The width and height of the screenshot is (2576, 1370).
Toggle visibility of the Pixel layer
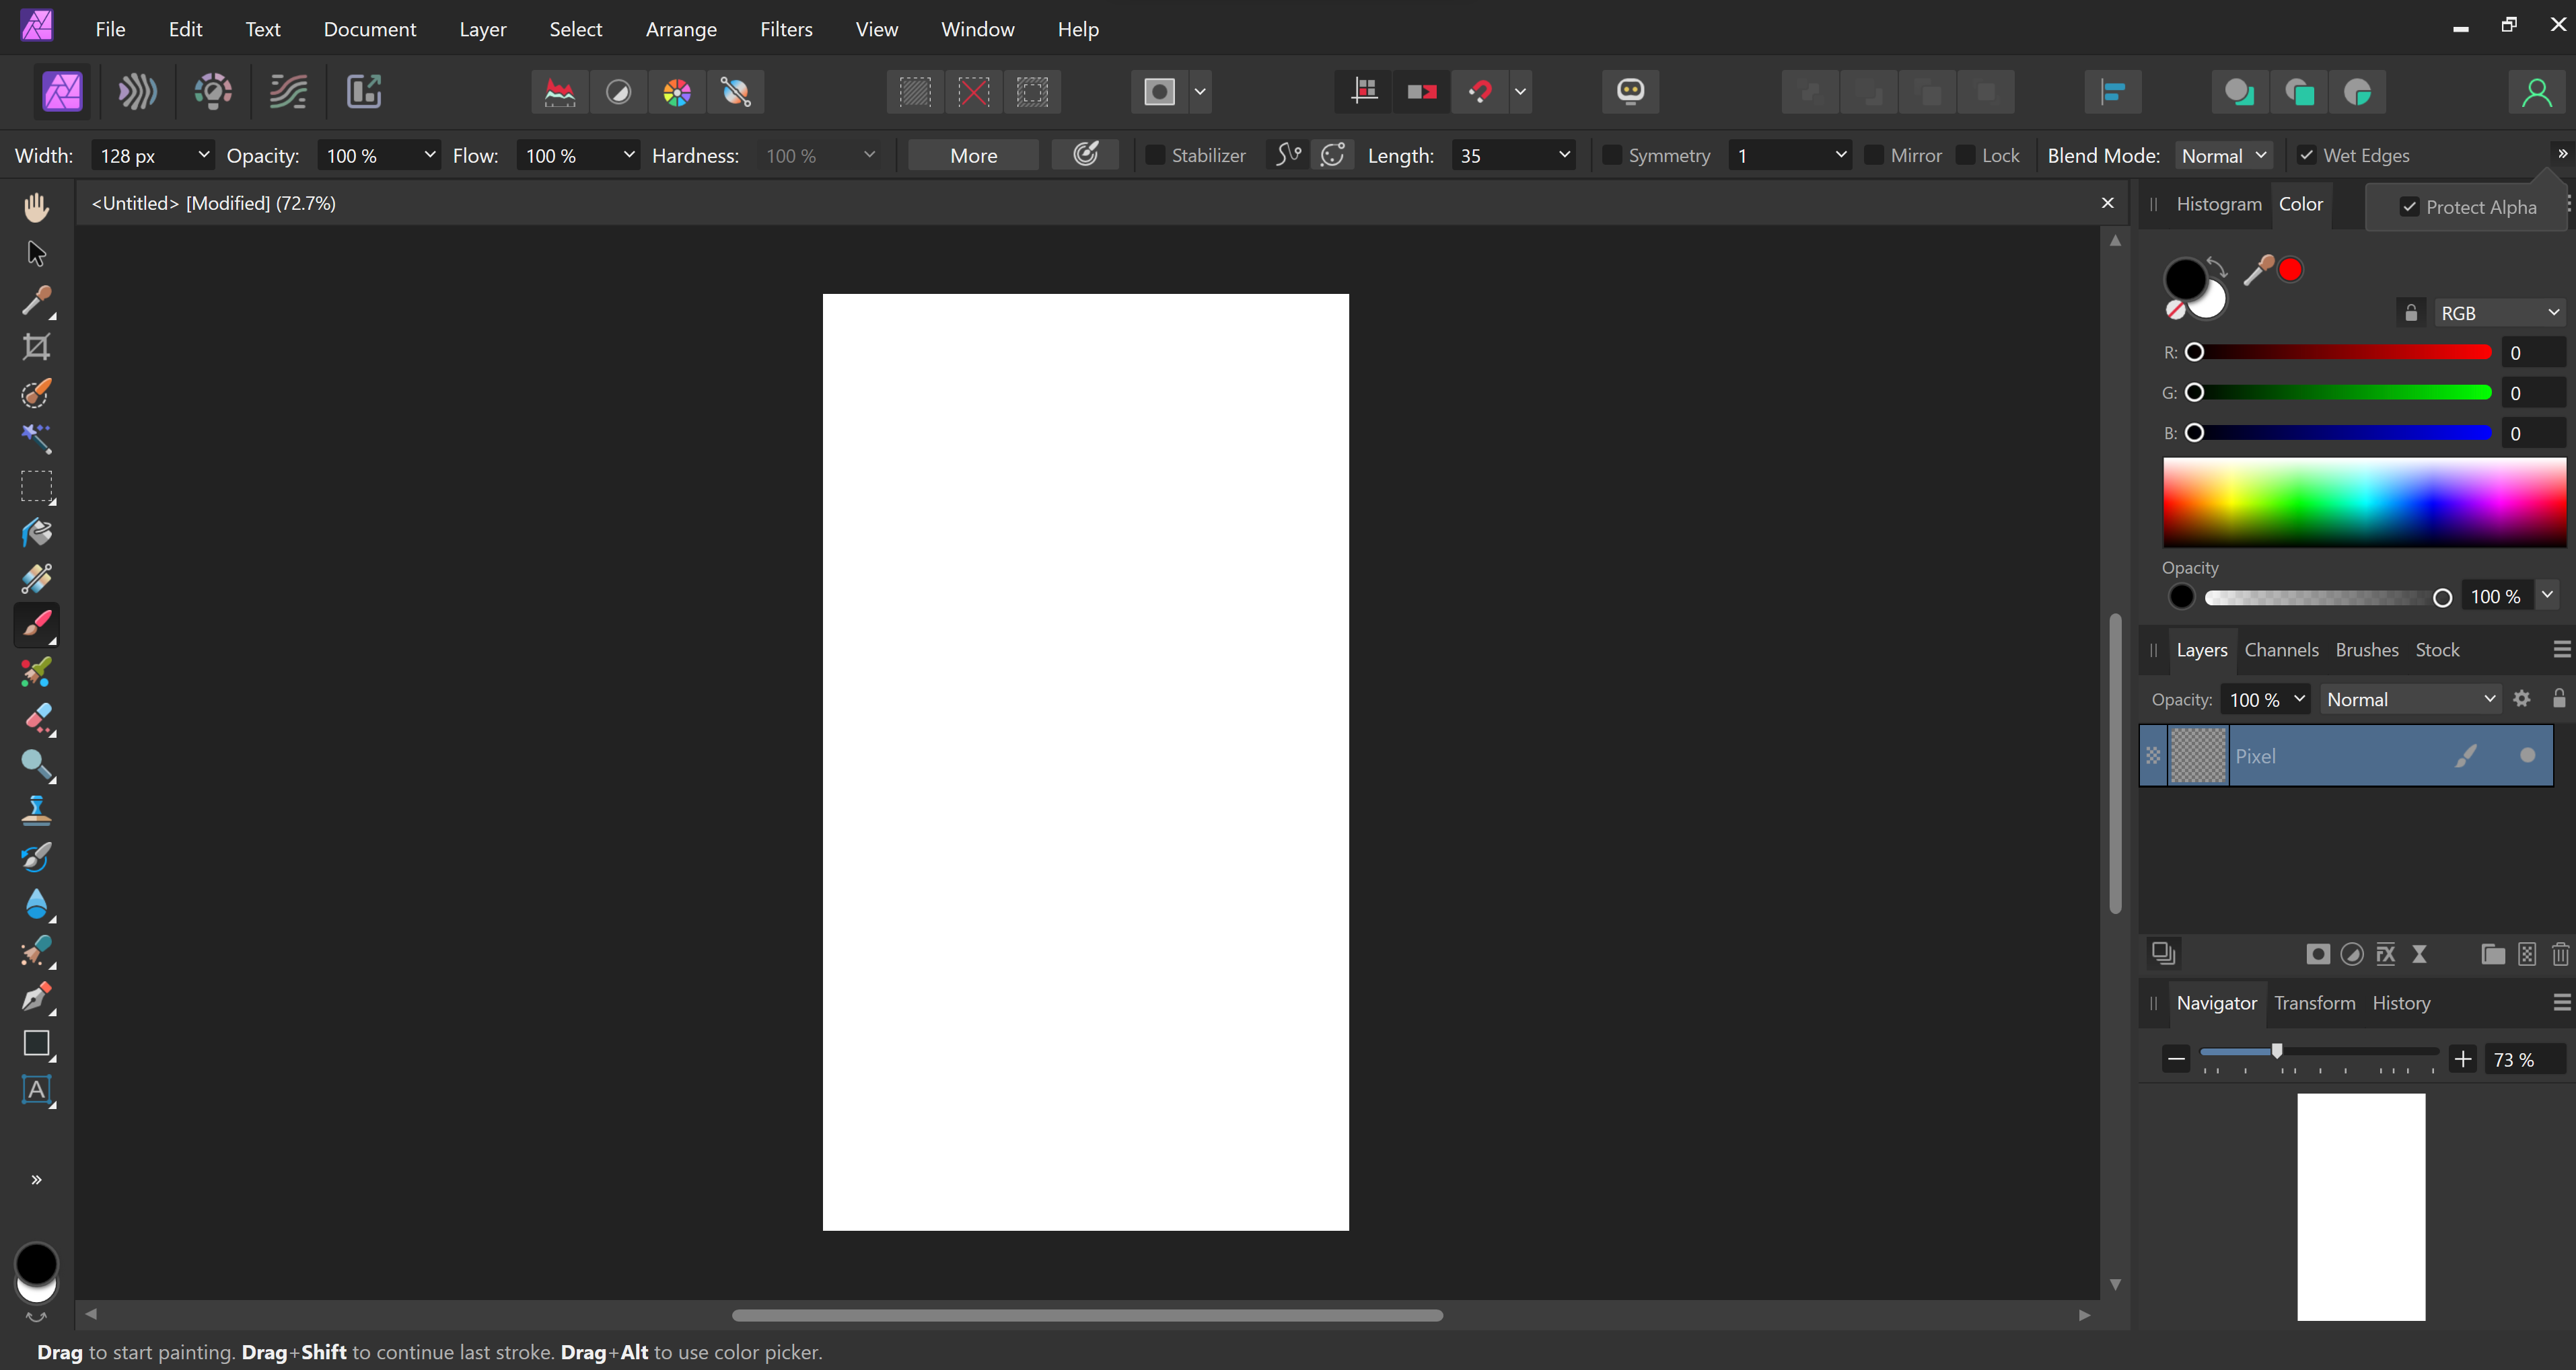click(2528, 755)
